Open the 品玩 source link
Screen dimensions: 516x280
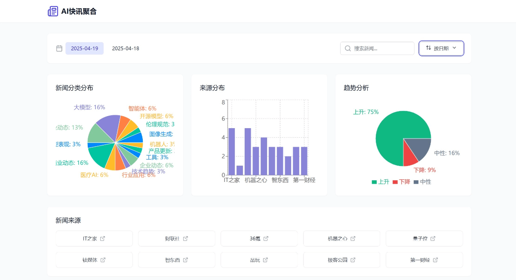(259, 260)
